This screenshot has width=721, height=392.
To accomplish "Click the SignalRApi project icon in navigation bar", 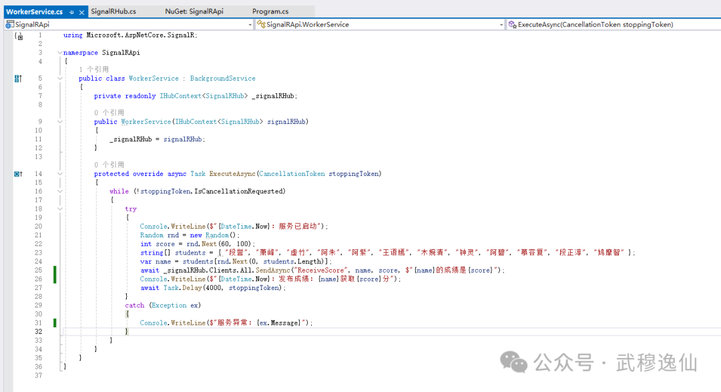I will (9, 25).
